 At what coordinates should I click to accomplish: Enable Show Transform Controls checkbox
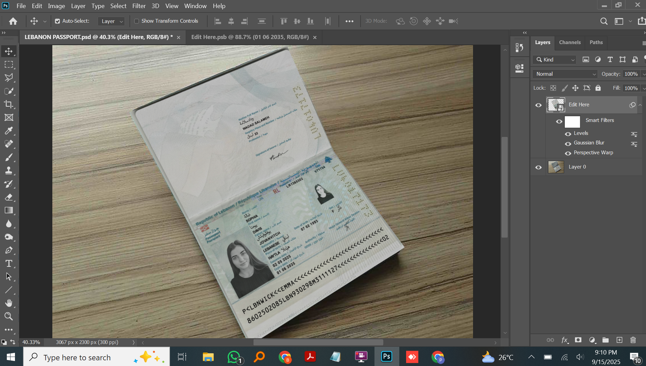(136, 21)
